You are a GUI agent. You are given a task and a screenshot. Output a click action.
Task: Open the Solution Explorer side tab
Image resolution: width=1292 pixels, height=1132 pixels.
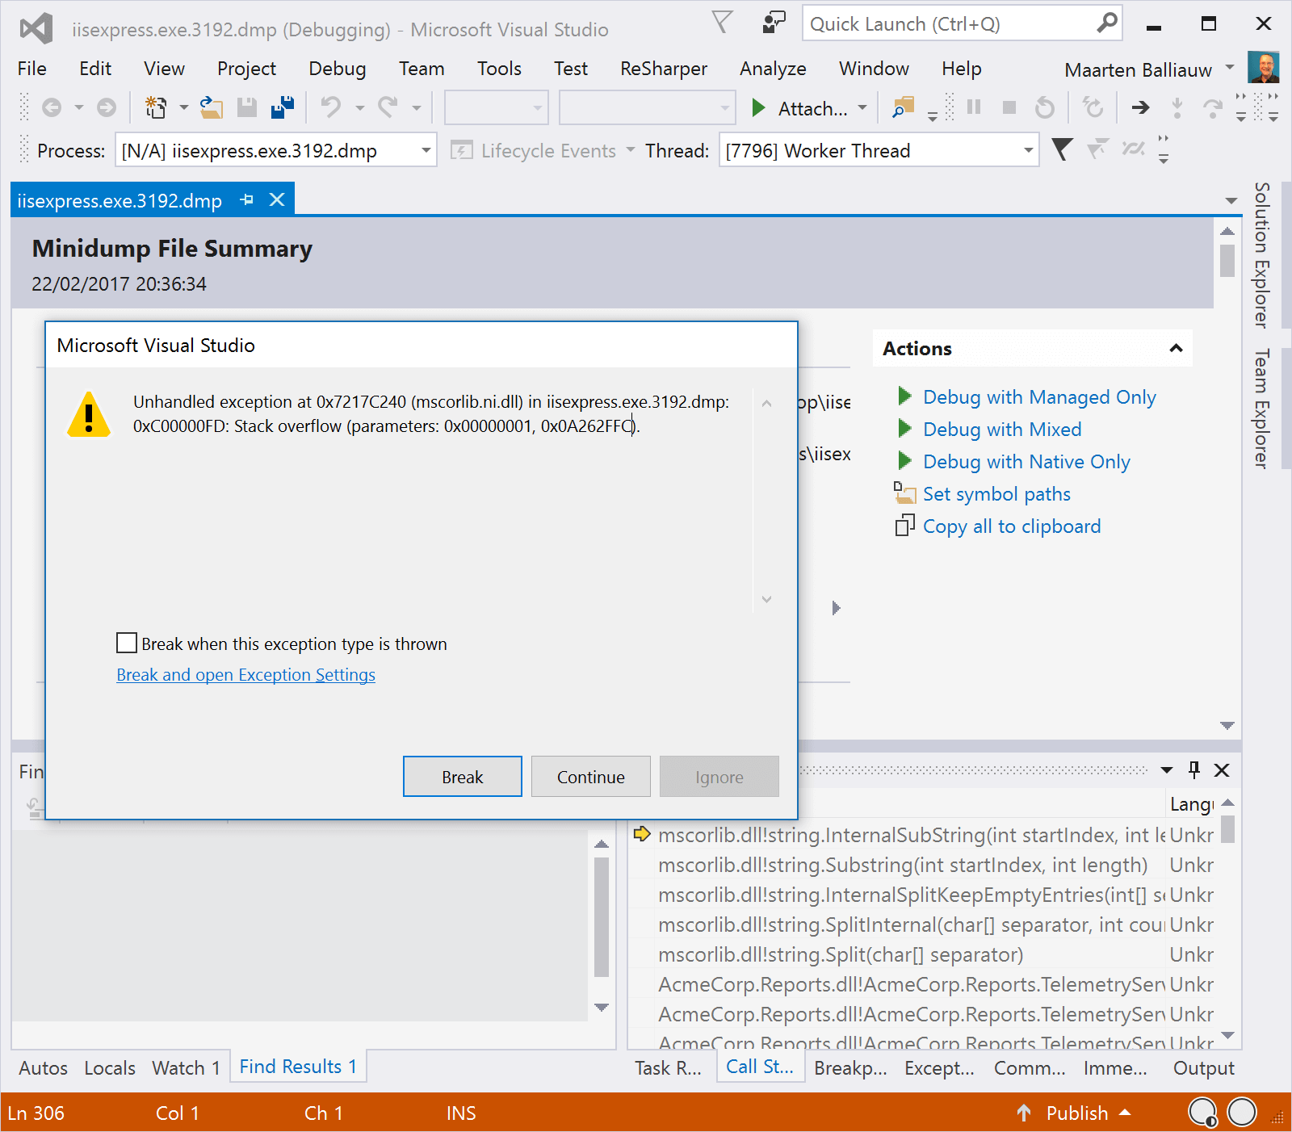1261,254
